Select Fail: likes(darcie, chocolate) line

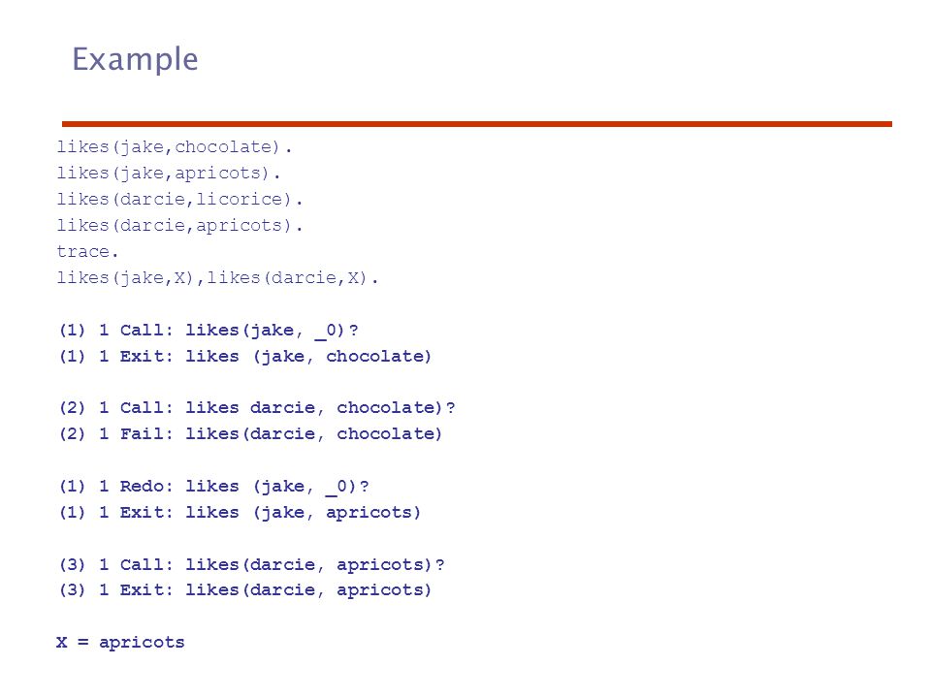click(x=250, y=434)
